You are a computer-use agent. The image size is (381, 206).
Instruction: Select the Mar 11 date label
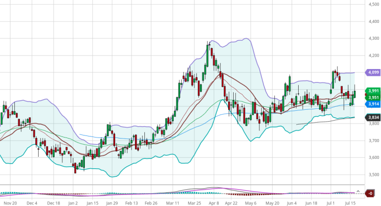(x=173, y=203)
